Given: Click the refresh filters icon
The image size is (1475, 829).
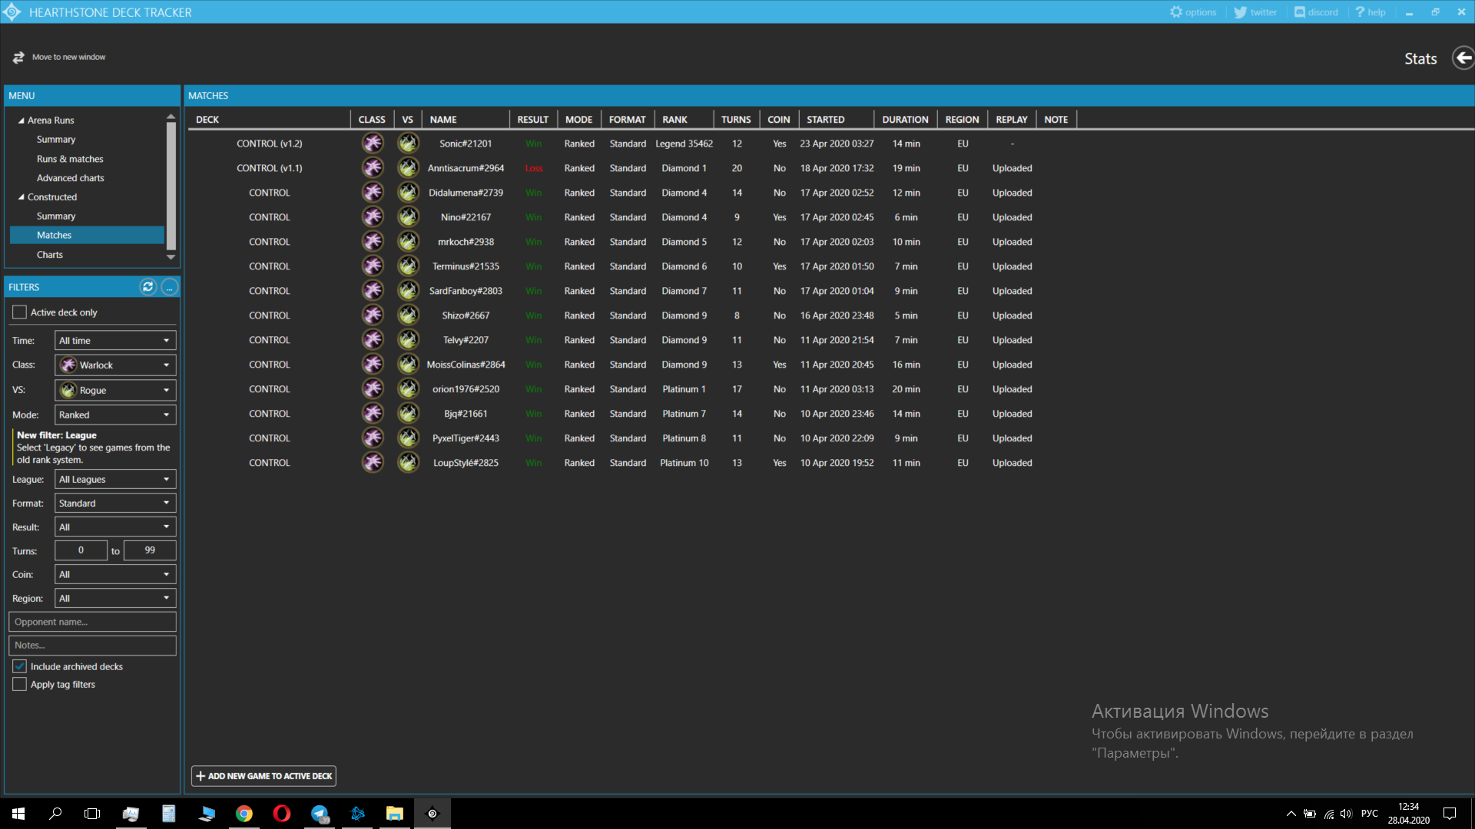Looking at the screenshot, I should point(147,287).
